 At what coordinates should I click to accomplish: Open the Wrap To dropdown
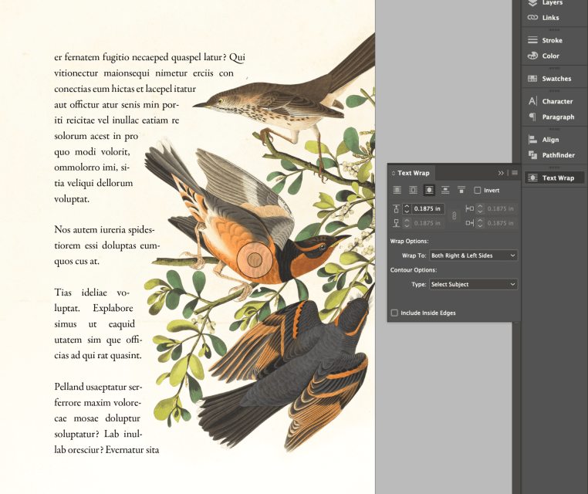tap(473, 255)
